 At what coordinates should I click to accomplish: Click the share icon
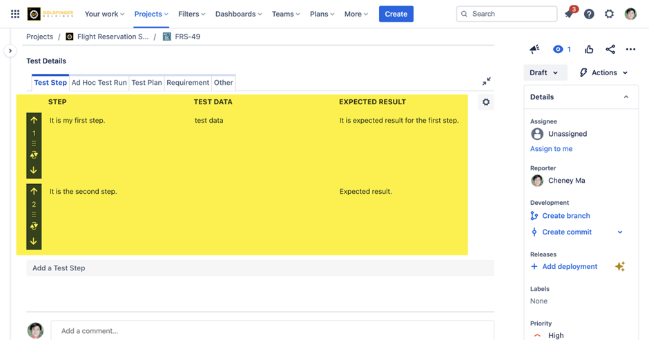coord(610,49)
